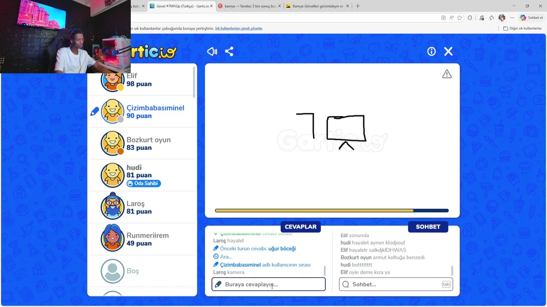The image size is (547, 307).
Task: Click the 'Önceki turun cevabı: uğur böceği' line
Action: click(x=255, y=249)
